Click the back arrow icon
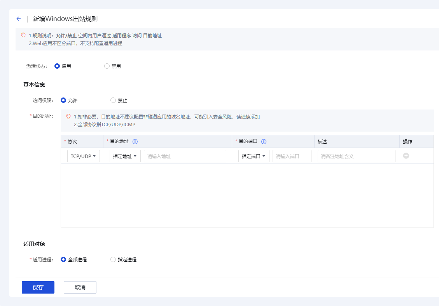The width and height of the screenshot is (439, 306). click(18, 19)
